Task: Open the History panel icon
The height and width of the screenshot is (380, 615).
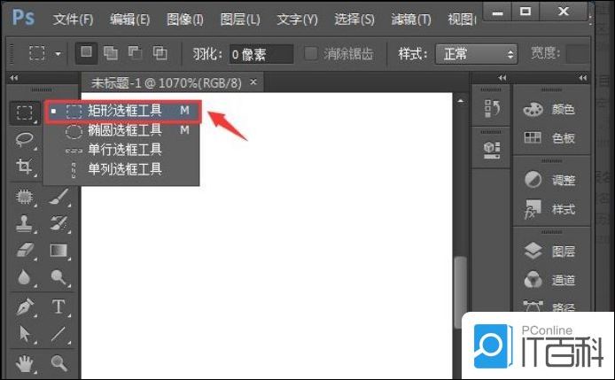Action: pyautogui.click(x=492, y=109)
